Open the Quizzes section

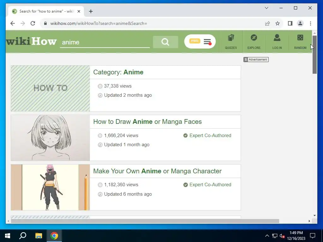231,42
